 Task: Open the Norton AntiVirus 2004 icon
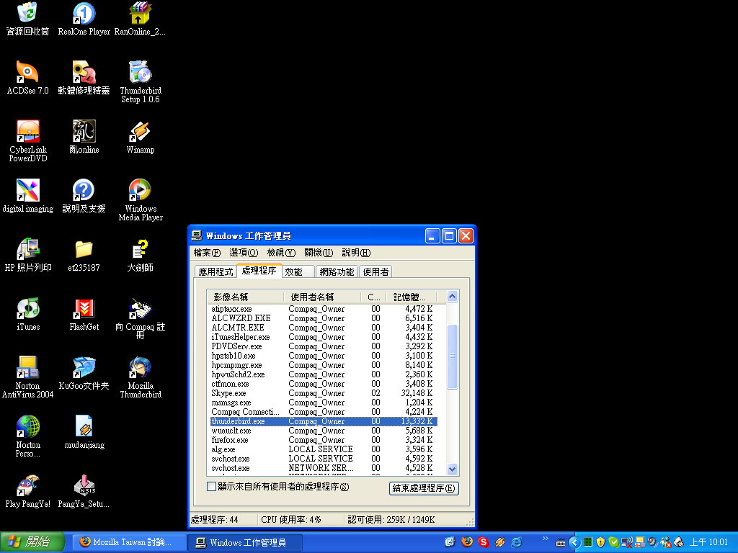(x=27, y=368)
